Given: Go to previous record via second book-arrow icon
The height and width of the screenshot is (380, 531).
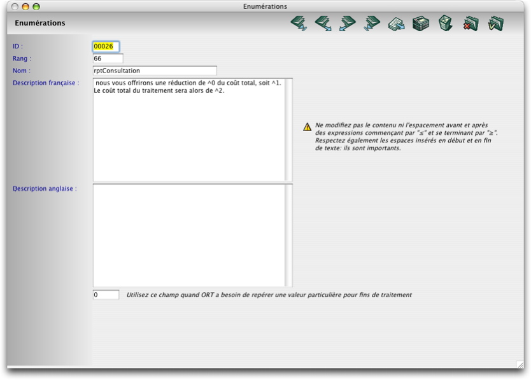Looking at the screenshot, I should click(323, 24).
